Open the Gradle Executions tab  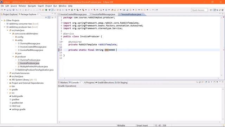105,83
